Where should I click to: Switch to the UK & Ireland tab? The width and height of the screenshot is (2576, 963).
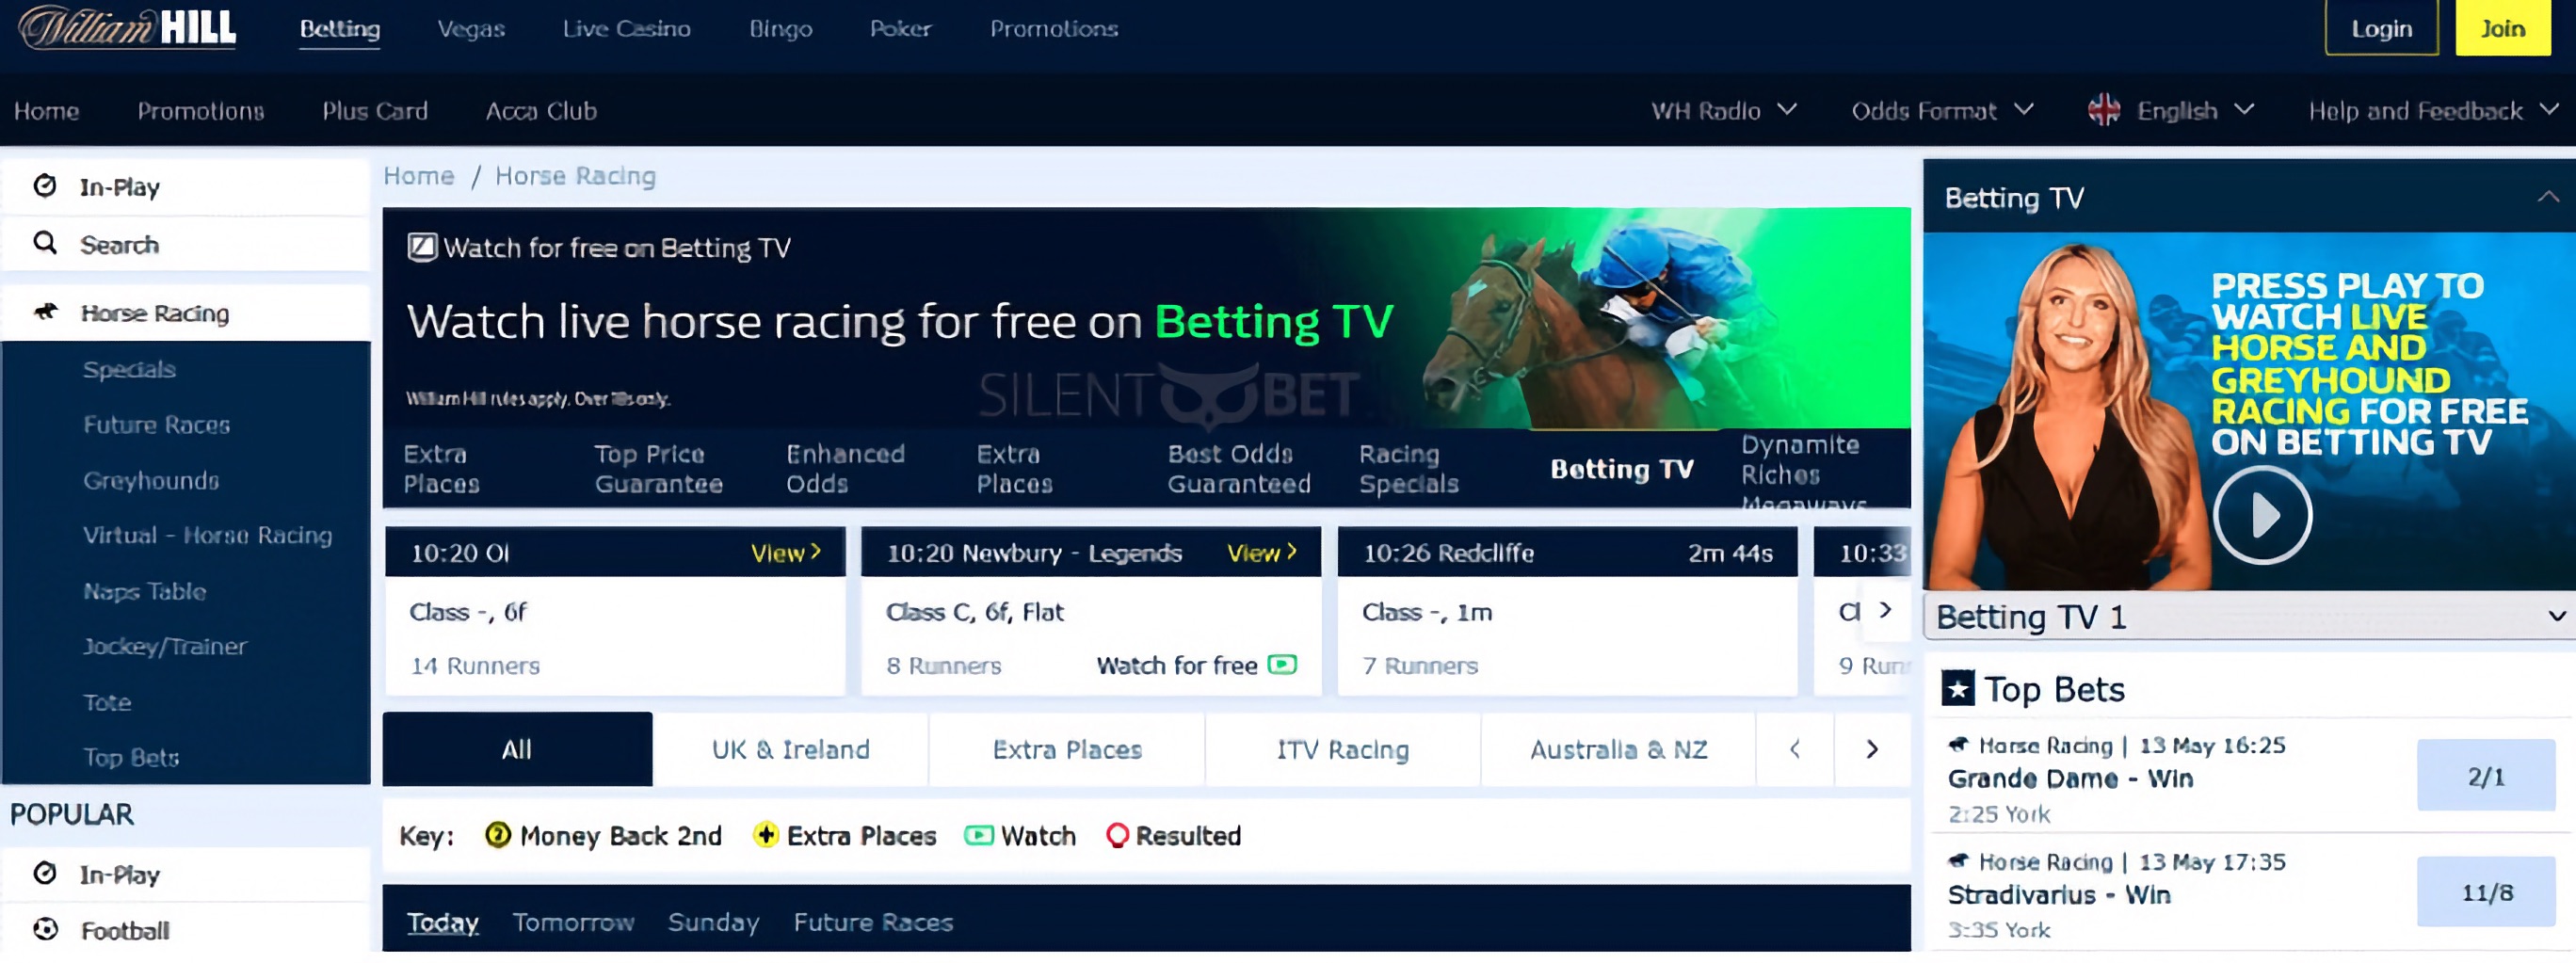[791, 750]
